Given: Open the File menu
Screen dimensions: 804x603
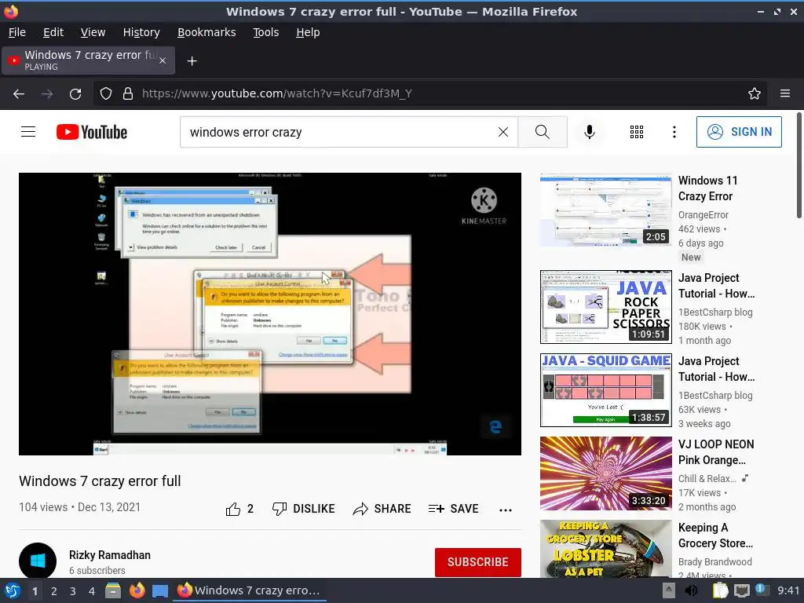Looking at the screenshot, I should click(x=17, y=32).
